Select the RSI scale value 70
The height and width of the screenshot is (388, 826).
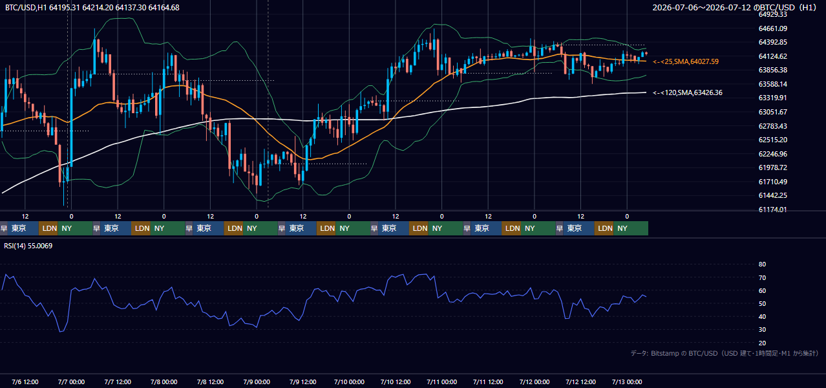762,277
